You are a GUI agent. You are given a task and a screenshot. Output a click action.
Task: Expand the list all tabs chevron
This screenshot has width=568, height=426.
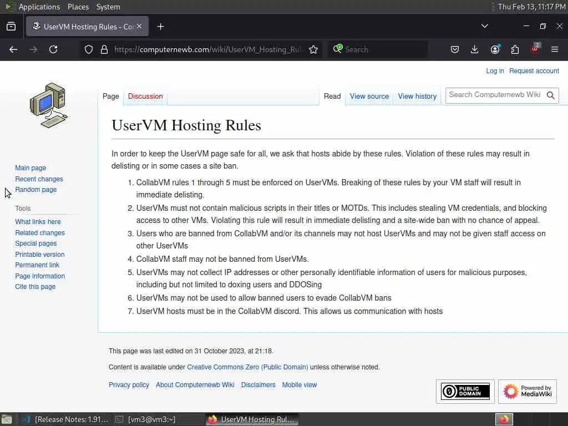click(484, 26)
